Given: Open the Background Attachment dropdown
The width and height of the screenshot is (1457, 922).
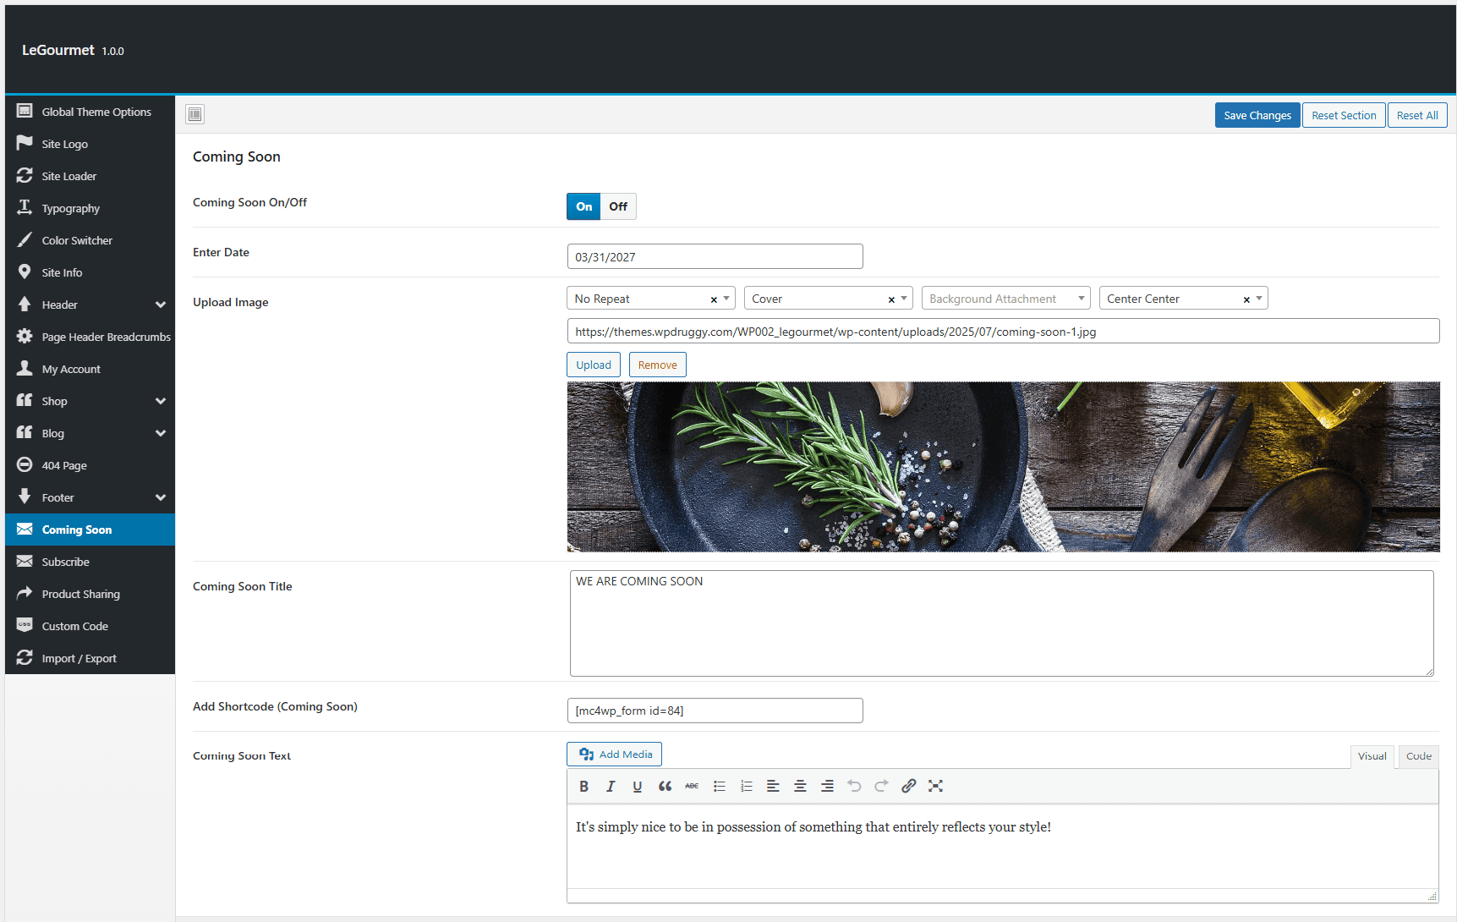Looking at the screenshot, I should pos(1005,299).
